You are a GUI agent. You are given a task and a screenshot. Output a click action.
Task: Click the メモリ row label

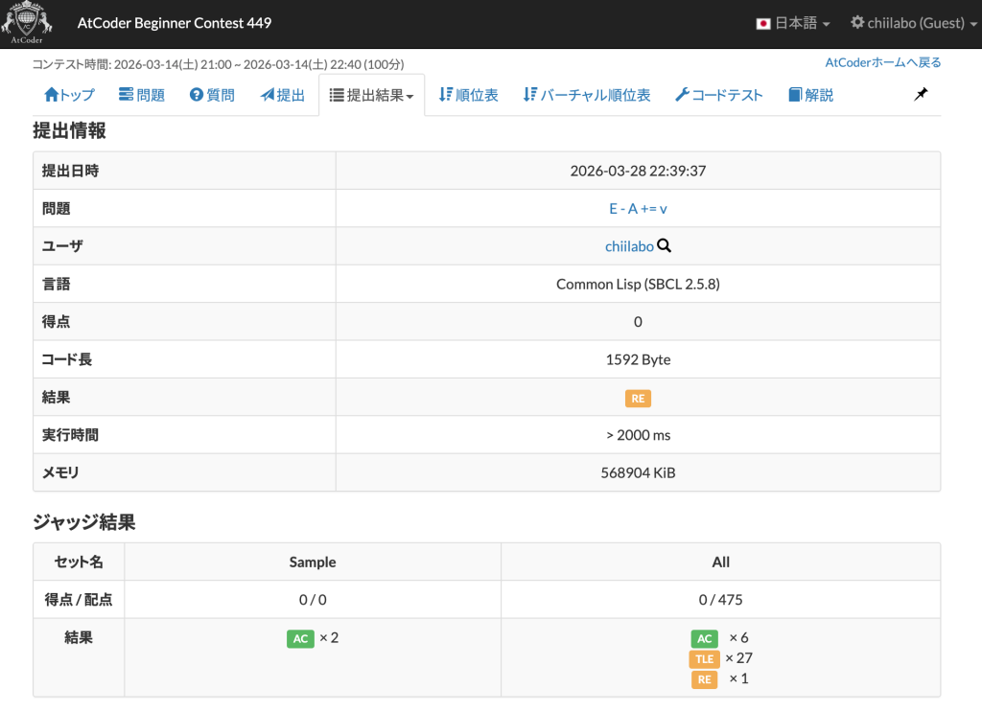coord(60,473)
